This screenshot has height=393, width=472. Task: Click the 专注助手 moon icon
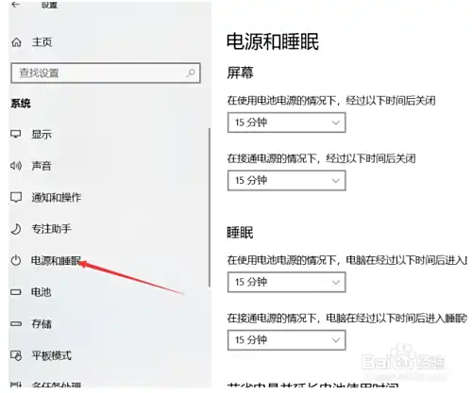pyautogui.click(x=16, y=229)
